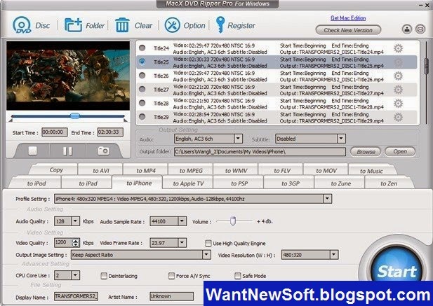Enable the Deinterlacing checkbox
Viewport: 433px width, 306px height.
(104, 276)
